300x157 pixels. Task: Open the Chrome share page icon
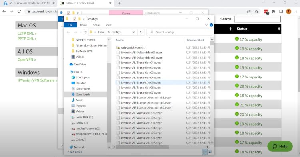[249, 12]
